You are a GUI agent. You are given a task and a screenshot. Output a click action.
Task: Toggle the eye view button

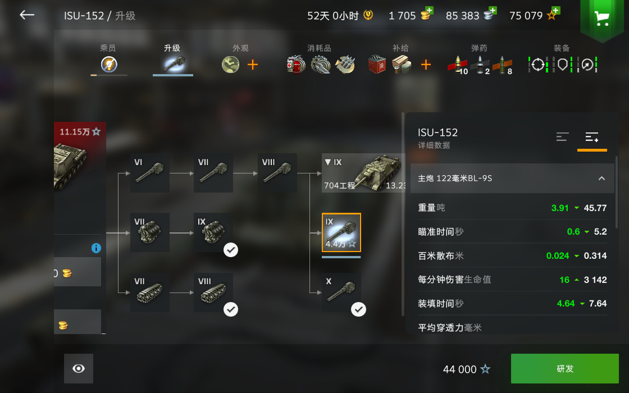click(x=79, y=368)
